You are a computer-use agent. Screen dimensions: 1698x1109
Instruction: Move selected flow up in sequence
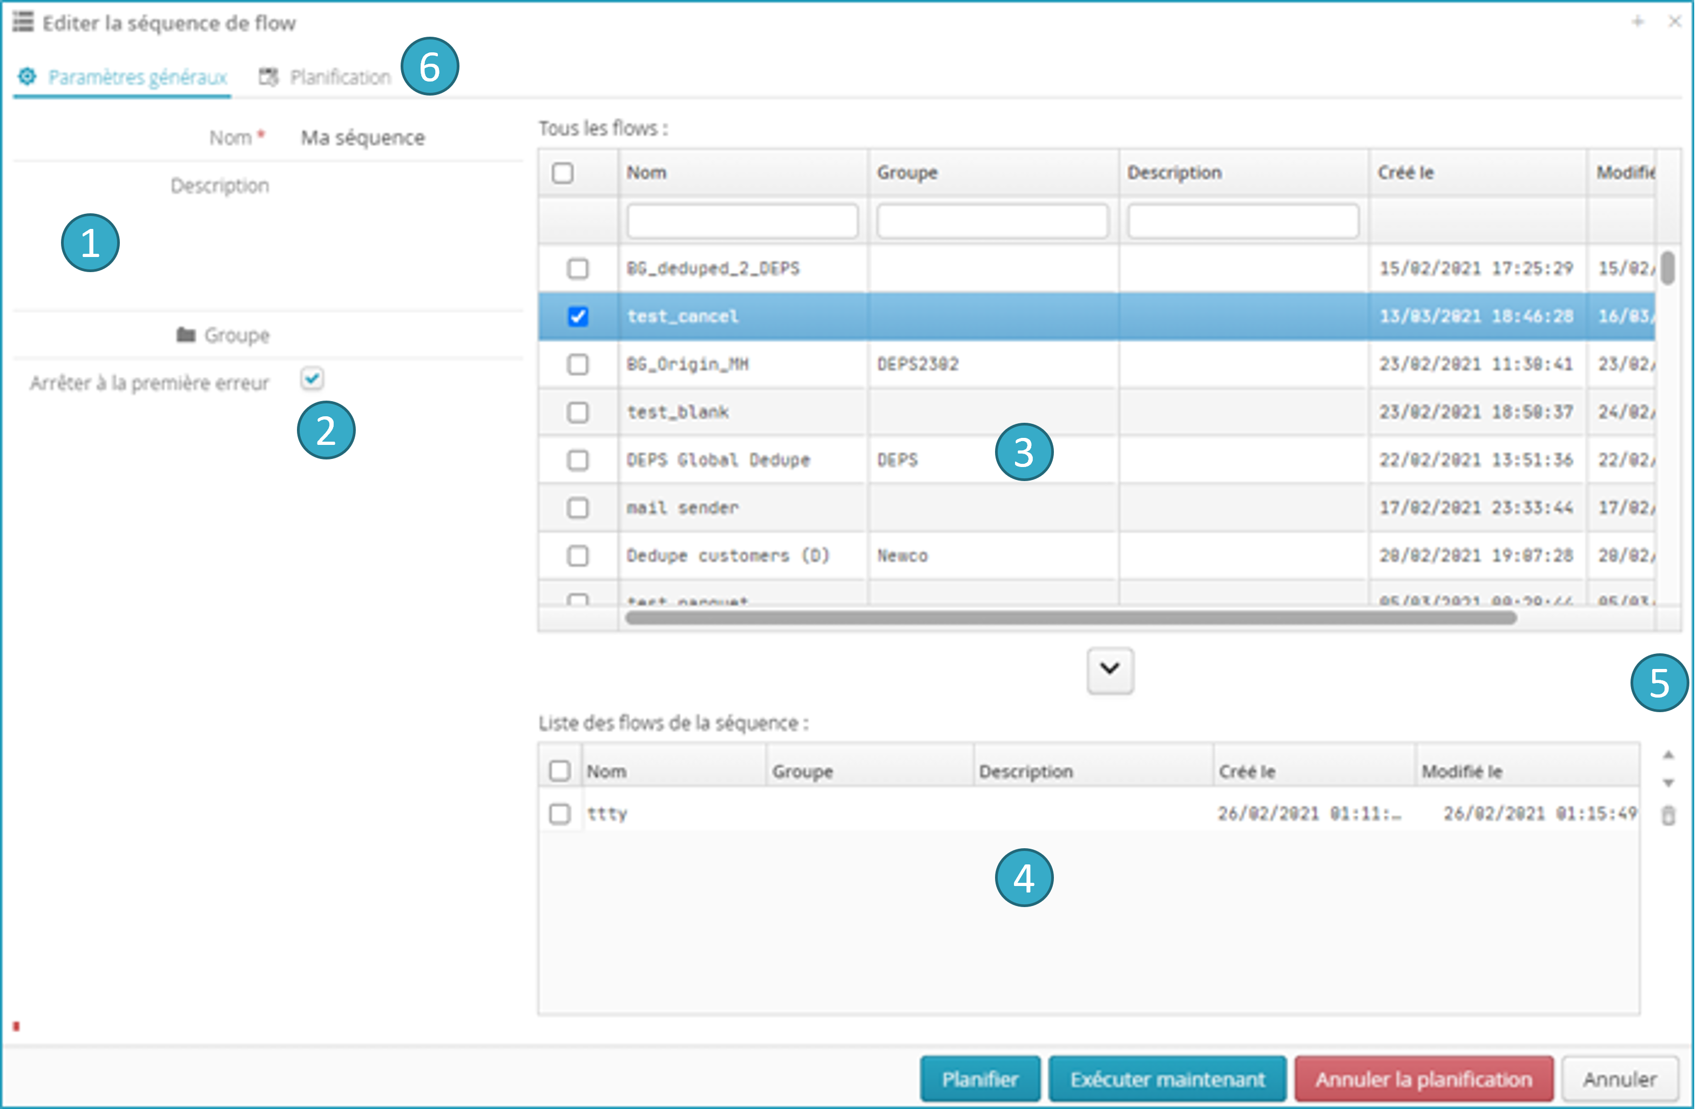point(1668,755)
